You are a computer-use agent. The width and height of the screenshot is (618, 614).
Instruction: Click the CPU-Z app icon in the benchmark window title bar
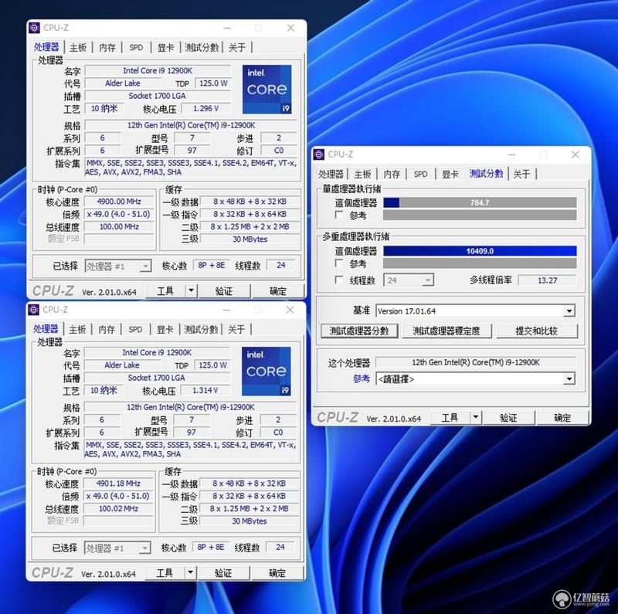(x=319, y=154)
